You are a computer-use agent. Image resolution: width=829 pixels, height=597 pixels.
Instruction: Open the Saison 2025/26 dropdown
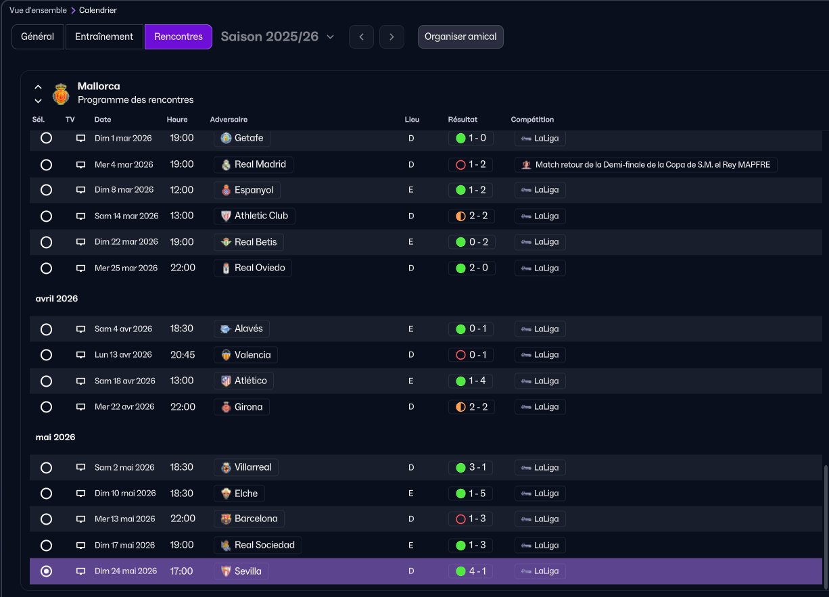(x=277, y=37)
